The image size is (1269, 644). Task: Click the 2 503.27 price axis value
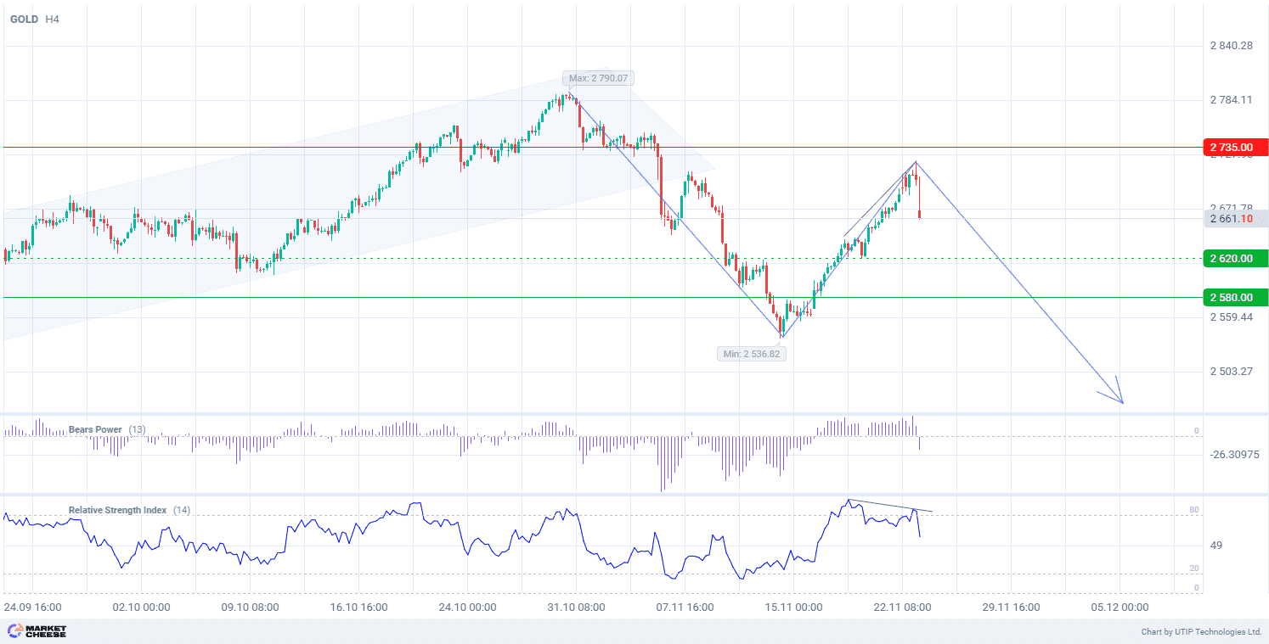click(x=1231, y=372)
